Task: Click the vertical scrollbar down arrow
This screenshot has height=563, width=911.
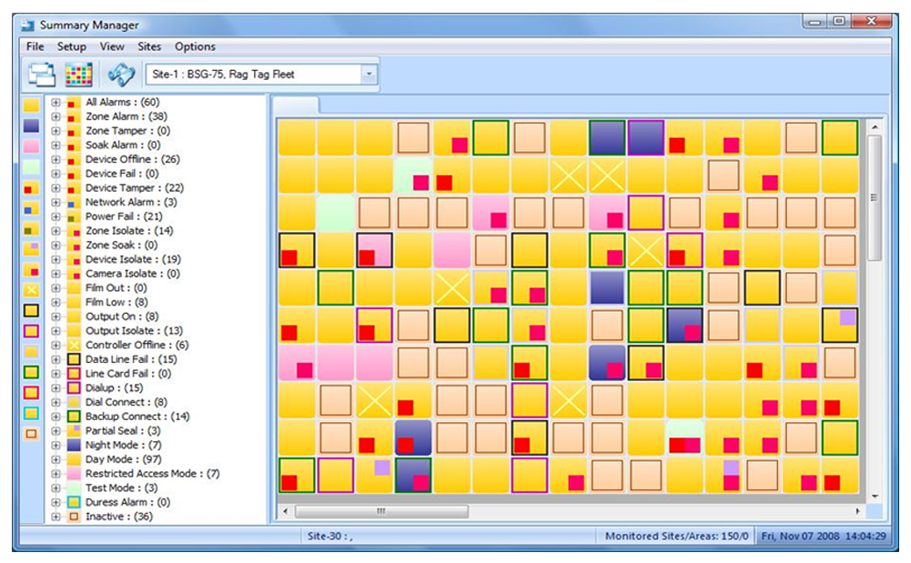Action: click(875, 497)
